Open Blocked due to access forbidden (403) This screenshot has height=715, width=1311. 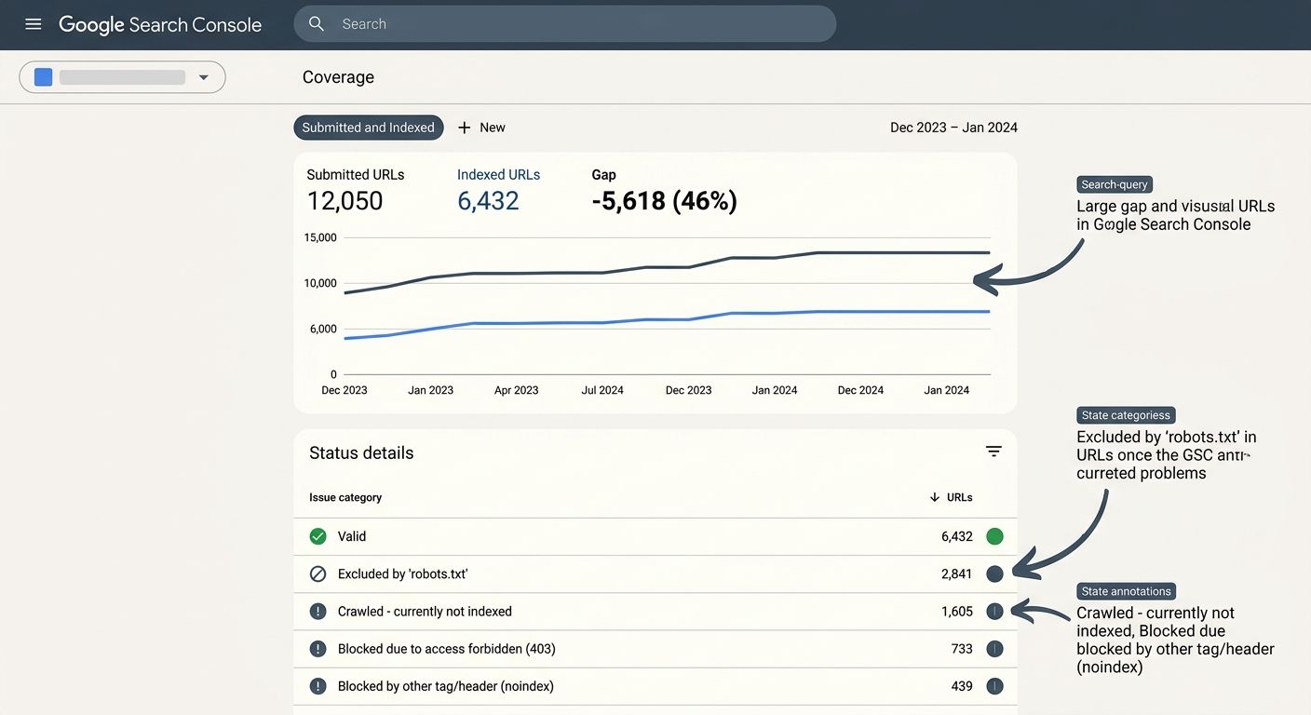655,649
